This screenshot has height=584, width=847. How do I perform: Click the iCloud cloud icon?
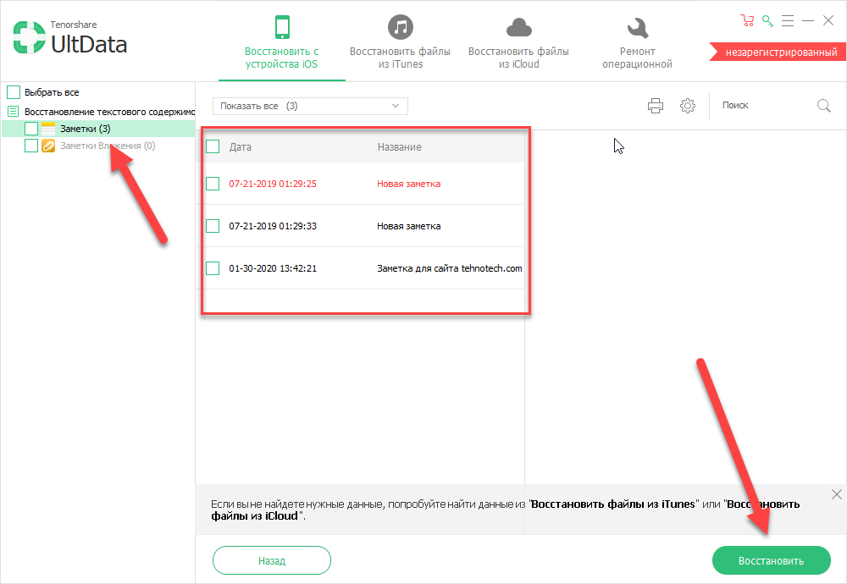(518, 27)
